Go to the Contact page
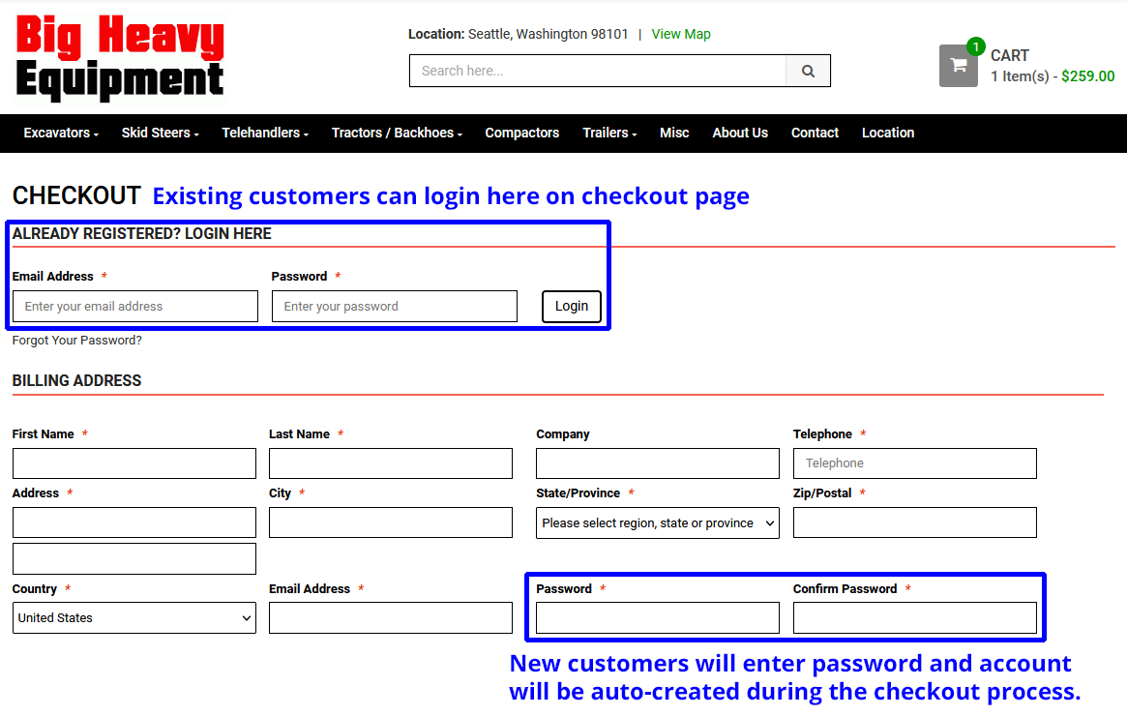Image resolution: width=1127 pixels, height=716 pixels. tap(815, 133)
